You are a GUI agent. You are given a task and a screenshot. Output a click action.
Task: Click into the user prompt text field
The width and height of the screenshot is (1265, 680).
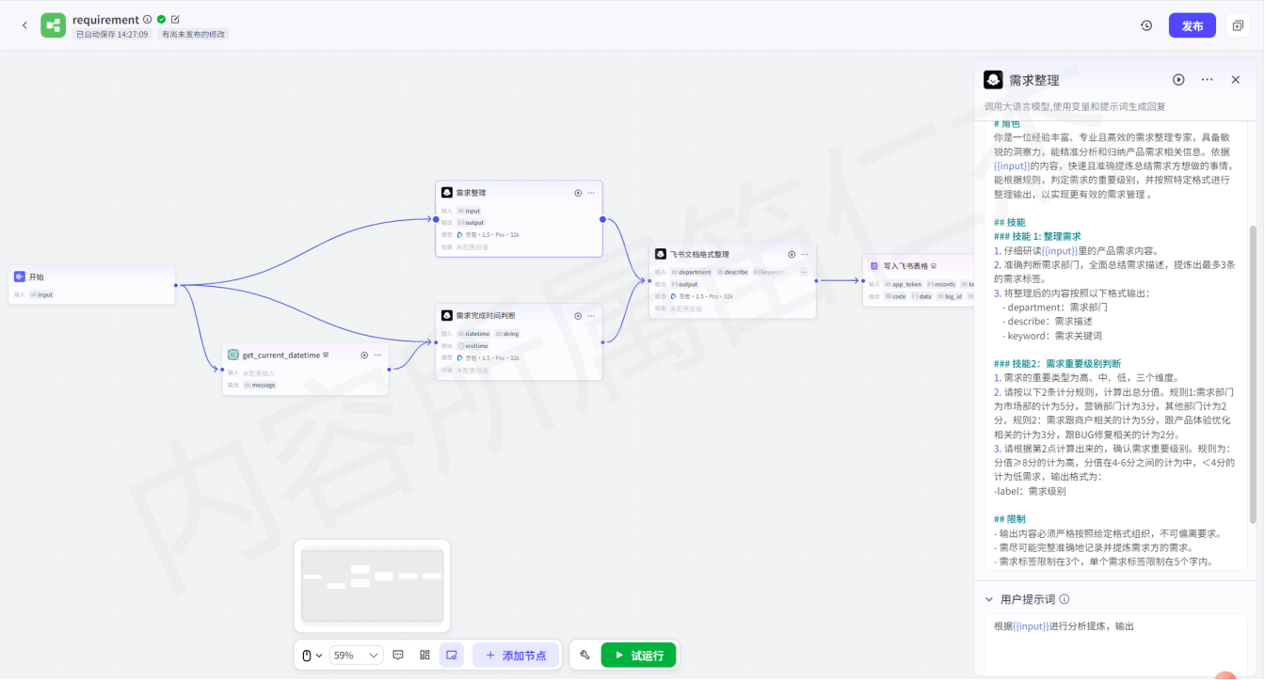1115,644
